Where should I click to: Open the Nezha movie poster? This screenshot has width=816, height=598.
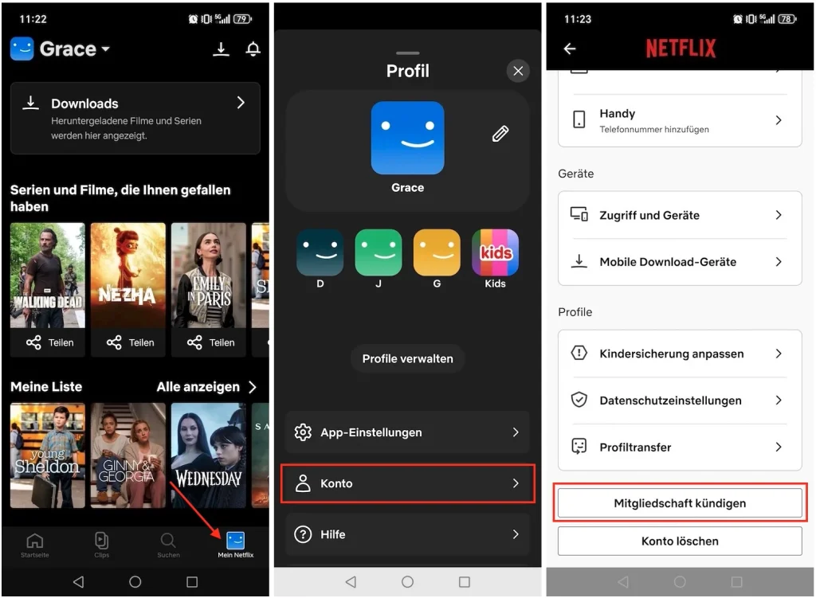click(128, 275)
